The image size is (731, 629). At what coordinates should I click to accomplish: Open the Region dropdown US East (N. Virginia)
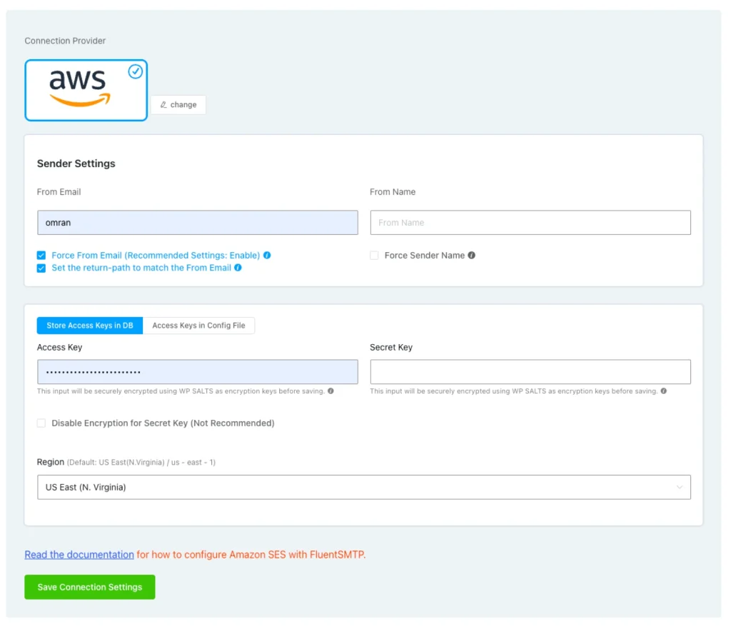(364, 487)
